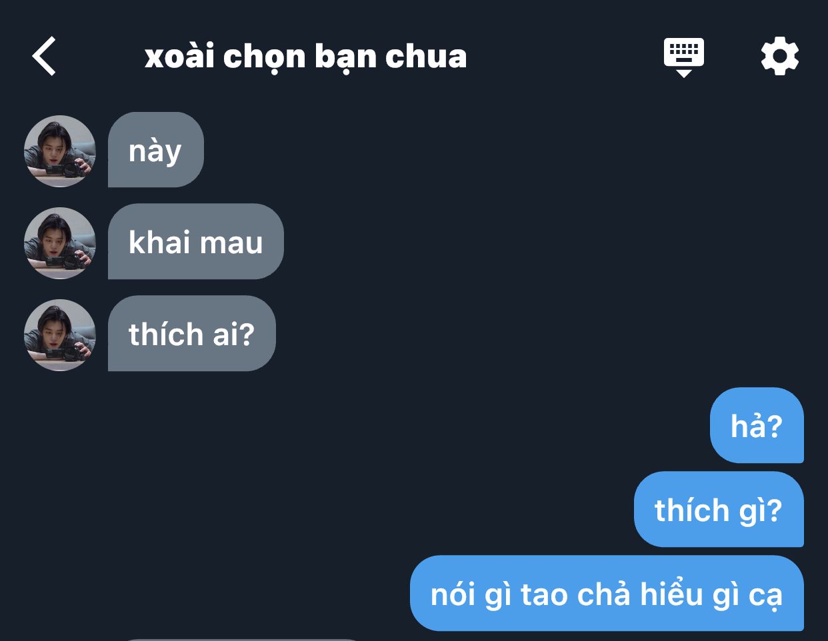Click the camera held in the first avatar photo
The width and height of the screenshot is (828, 641).
pyautogui.click(x=73, y=168)
